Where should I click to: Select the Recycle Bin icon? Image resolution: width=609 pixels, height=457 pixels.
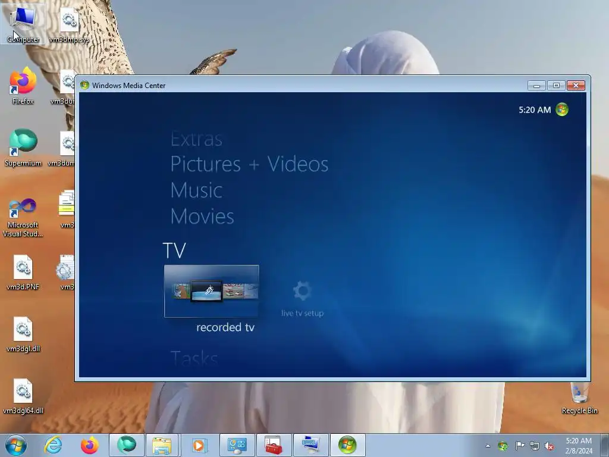(579, 398)
